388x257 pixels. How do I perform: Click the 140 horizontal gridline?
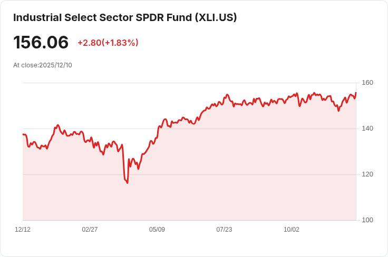click(189, 128)
